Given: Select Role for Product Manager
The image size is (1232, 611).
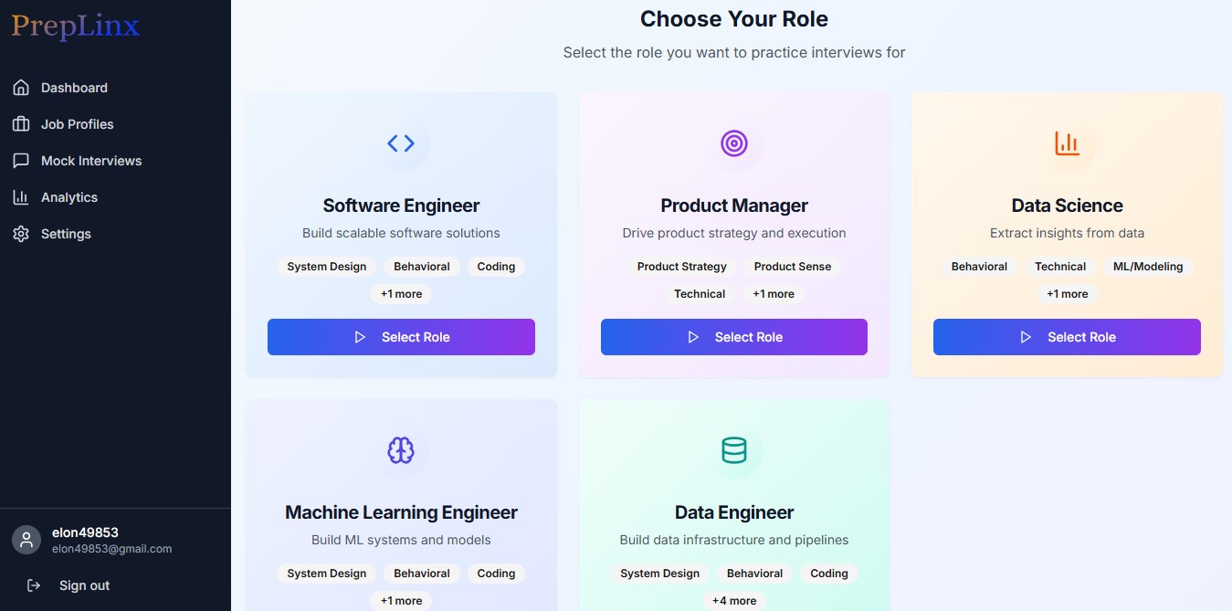Looking at the screenshot, I should tap(734, 337).
